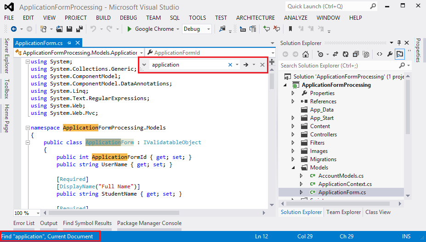This screenshot has width=426, height=242.
Task: Collapse the ApplicationForm class block
Action: point(28,142)
